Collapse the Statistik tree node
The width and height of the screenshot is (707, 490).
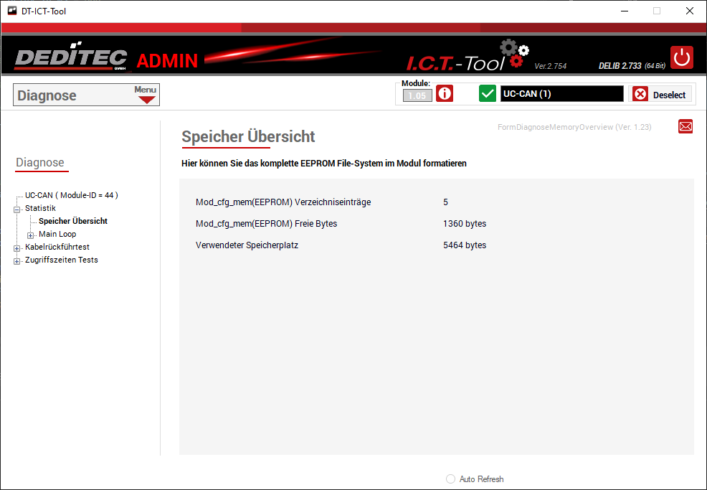[x=17, y=209]
